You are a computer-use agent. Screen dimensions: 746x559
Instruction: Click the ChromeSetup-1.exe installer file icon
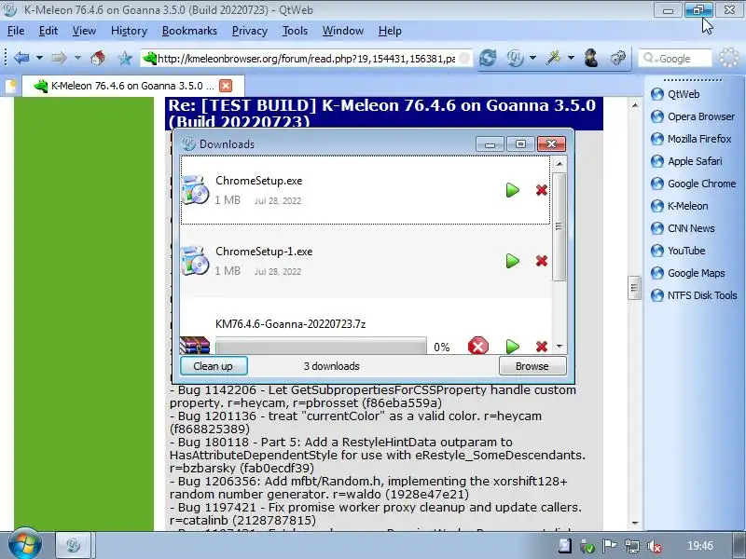click(x=196, y=261)
